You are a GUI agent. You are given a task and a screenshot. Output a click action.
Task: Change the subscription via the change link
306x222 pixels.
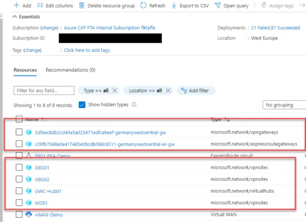tap(49, 28)
